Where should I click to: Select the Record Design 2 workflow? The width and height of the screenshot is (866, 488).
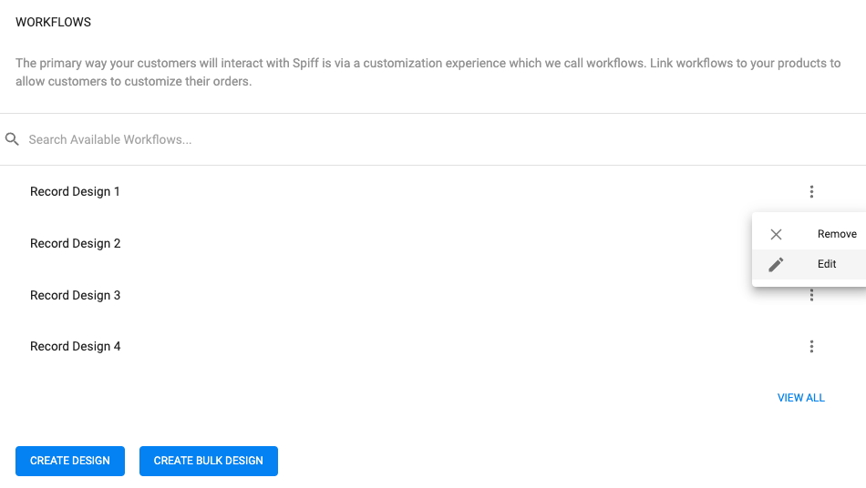pos(75,243)
